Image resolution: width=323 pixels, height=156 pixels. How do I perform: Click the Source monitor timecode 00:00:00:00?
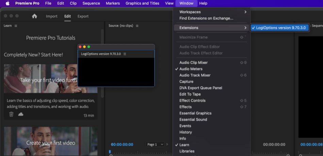click(122, 144)
